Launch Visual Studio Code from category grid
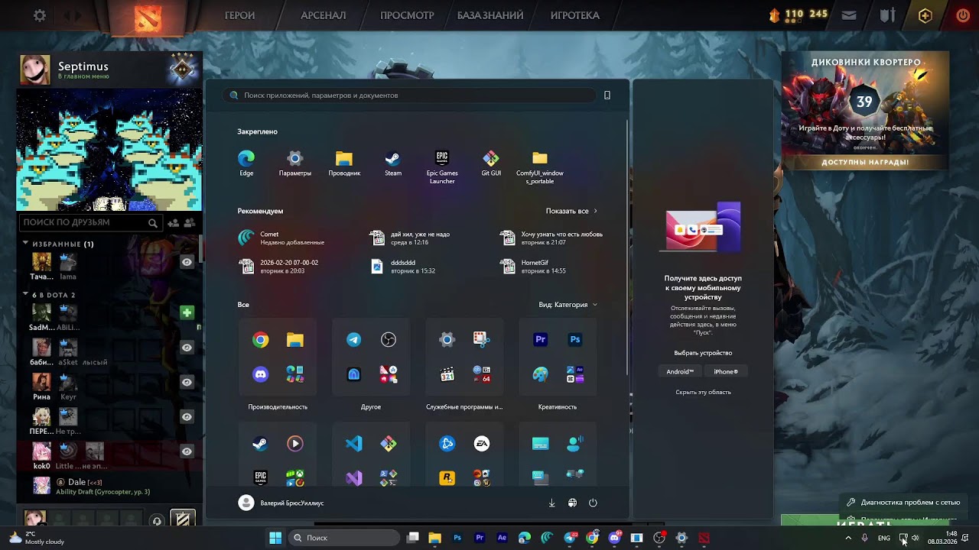 click(354, 444)
